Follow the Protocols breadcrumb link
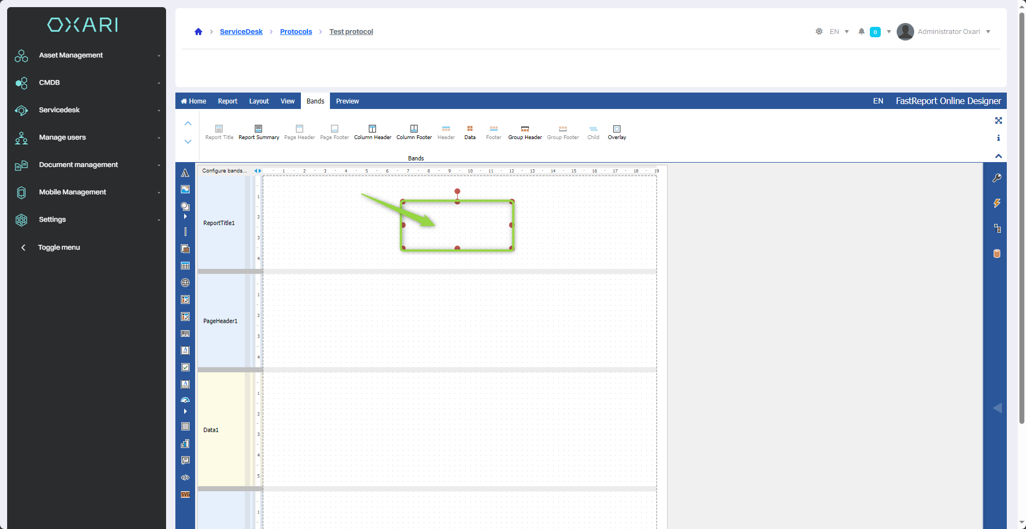This screenshot has height=529, width=1026. [296, 32]
